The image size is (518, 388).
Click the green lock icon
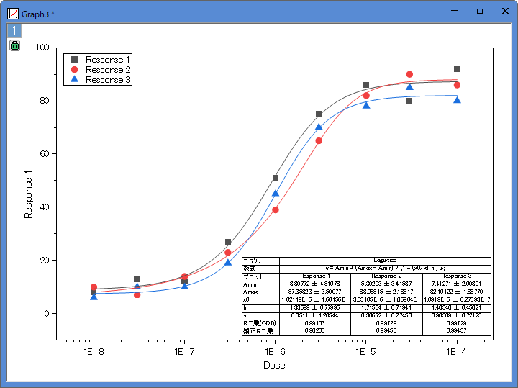pos(14,45)
